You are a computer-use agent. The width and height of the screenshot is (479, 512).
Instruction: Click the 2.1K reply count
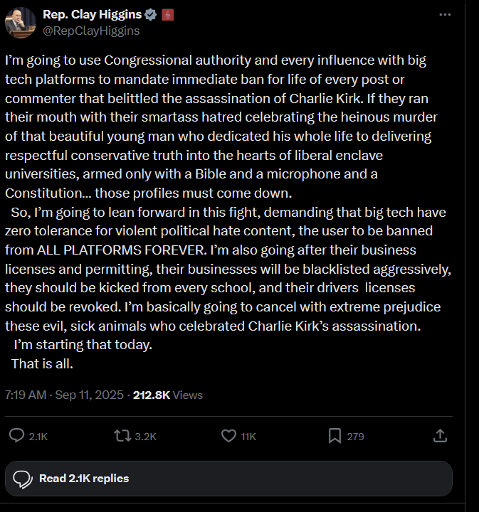pyautogui.click(x=38, y=437)
